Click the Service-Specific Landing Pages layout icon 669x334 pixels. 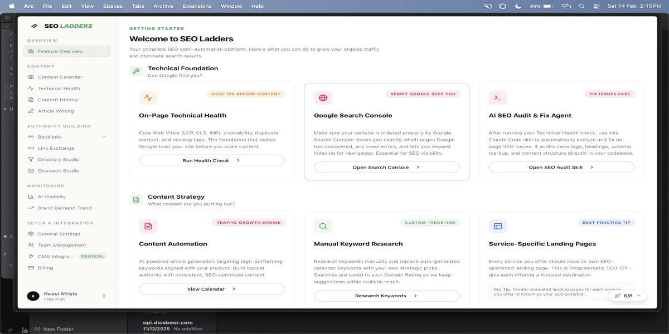pos(498,226)
